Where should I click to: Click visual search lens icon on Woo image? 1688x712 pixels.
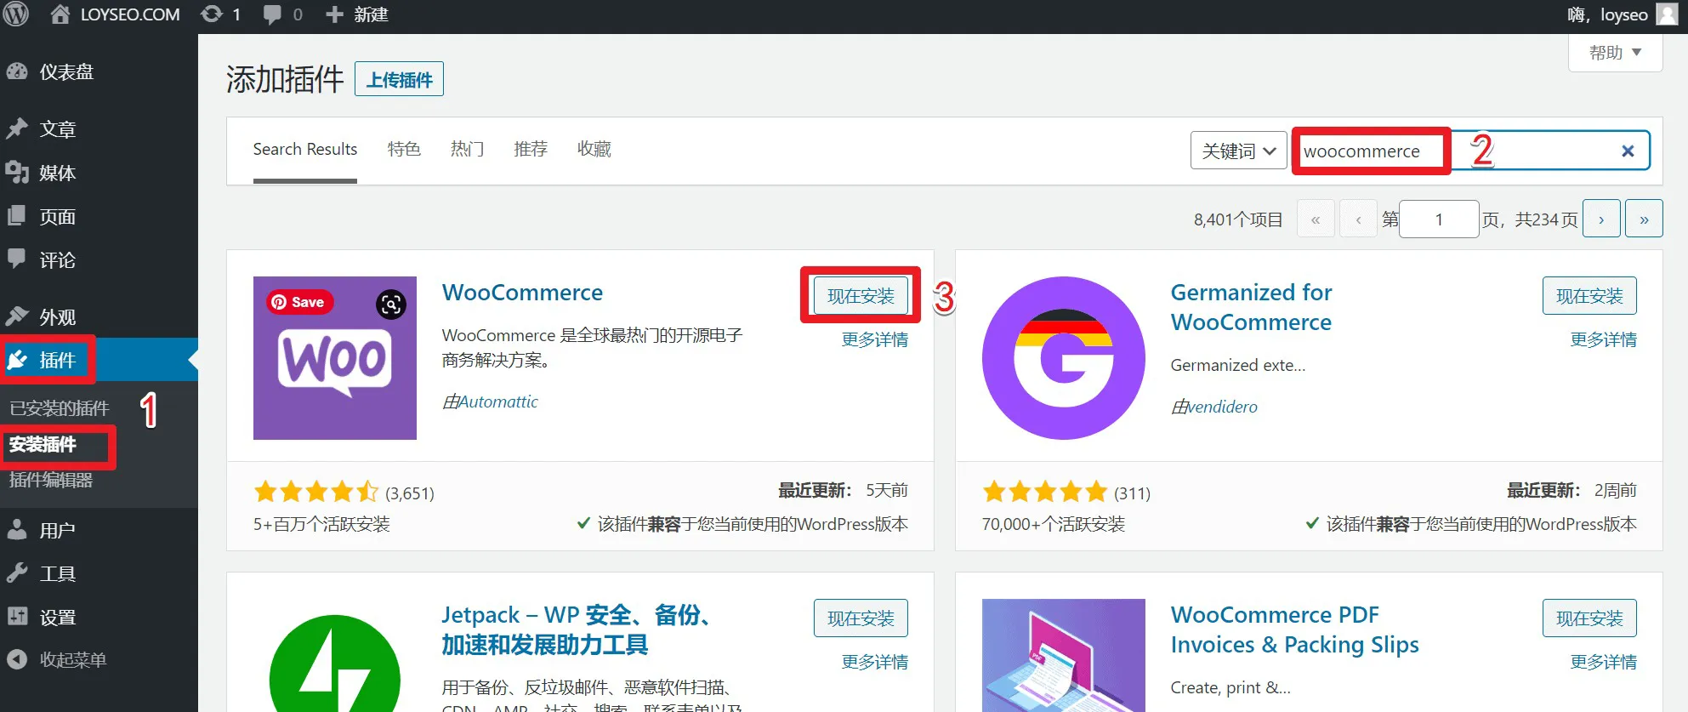pos(391,304)
